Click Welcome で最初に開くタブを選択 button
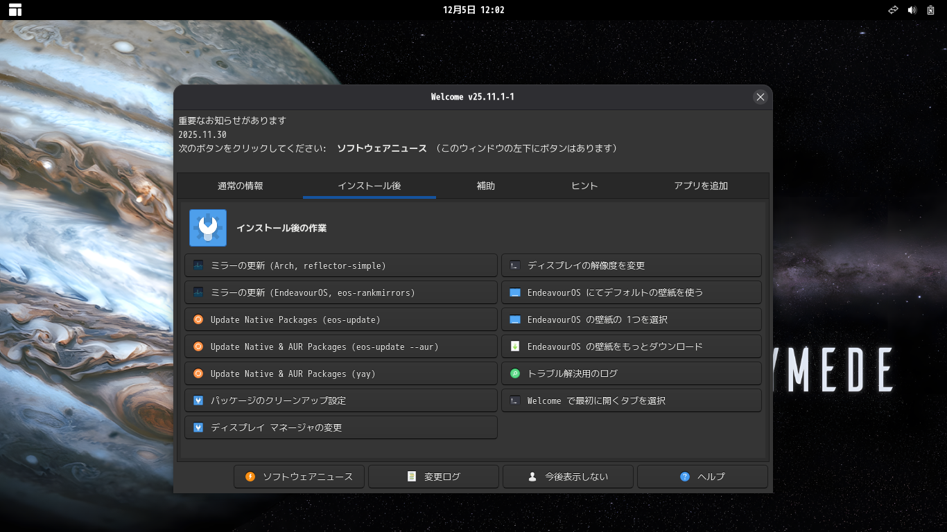Image resolution: width=947 pixels, height=532 pixels. 632,400
